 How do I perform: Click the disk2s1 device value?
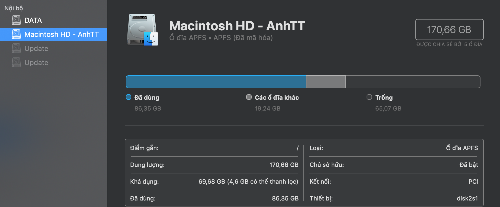click(467, 198)
